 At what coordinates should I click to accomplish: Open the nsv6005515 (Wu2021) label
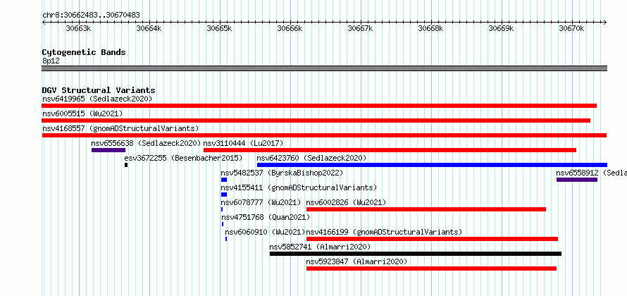[82, 113]
